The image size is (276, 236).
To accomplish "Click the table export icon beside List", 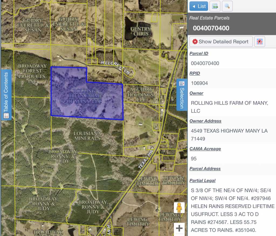I will tap(215, 6).
